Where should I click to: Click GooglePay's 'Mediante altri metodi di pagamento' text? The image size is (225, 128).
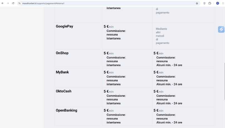coord(162,36)
